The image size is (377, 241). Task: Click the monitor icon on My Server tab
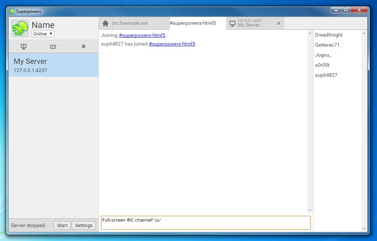[x=232, y=24]
